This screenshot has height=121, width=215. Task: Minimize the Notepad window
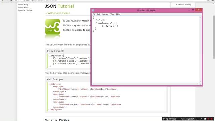tap(189, 10)
